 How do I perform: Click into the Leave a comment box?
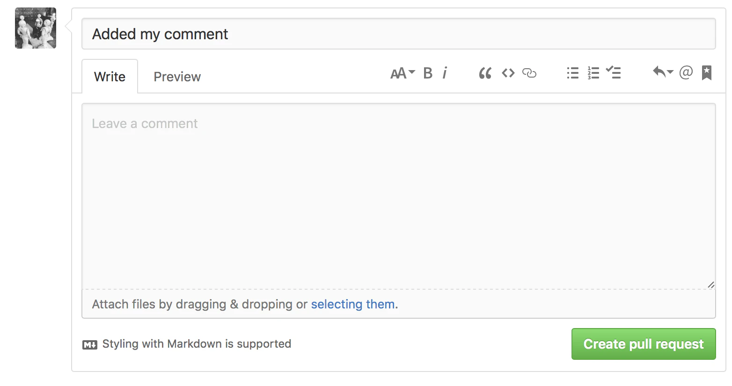(399, 196)
